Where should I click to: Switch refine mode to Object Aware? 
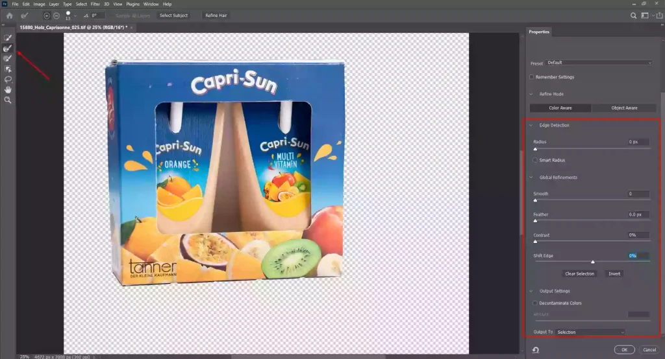(x=624, y=108)
